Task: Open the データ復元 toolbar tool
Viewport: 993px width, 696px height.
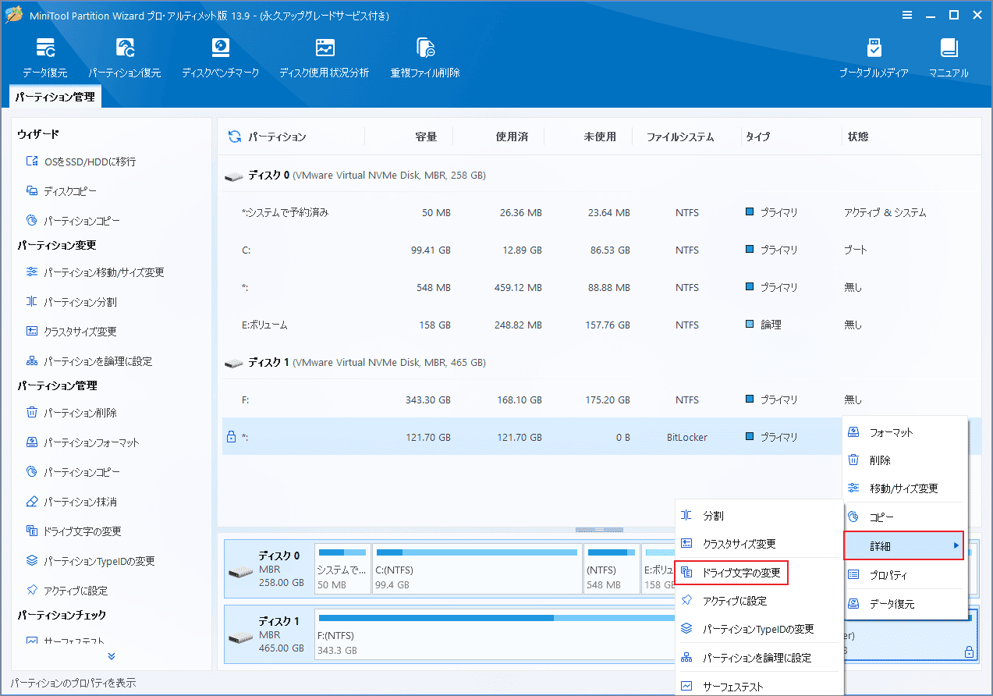Action: click(44, 58)
